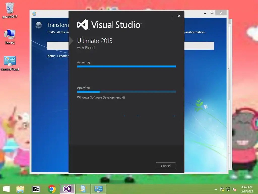Click the Applying progress bar
258x194 pixels.
coord(126,92)
